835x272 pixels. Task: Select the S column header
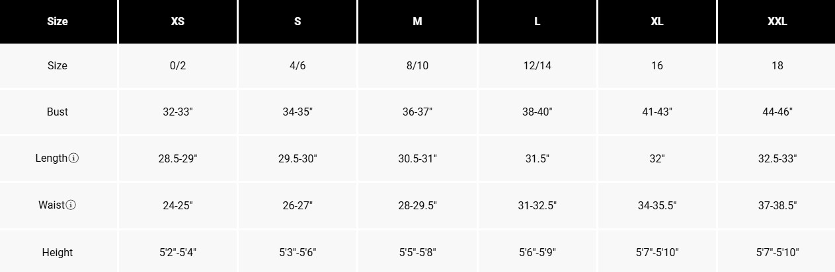click(298, 21)
